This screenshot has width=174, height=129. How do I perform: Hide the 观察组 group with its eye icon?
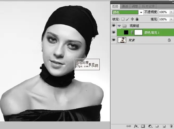pos(113,26)
